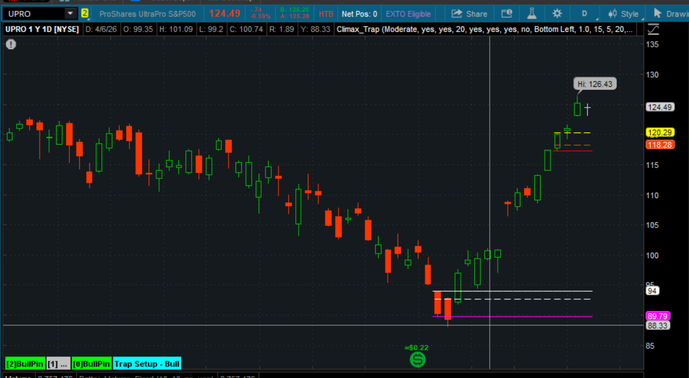Click into the UPRO symbol input field
This screenshot has width=689, height=378.
35,14
